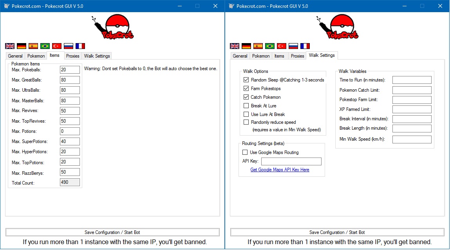450x250 pixels.
Task: Switch to Items tab in right window
Action: tap(279, 56)
